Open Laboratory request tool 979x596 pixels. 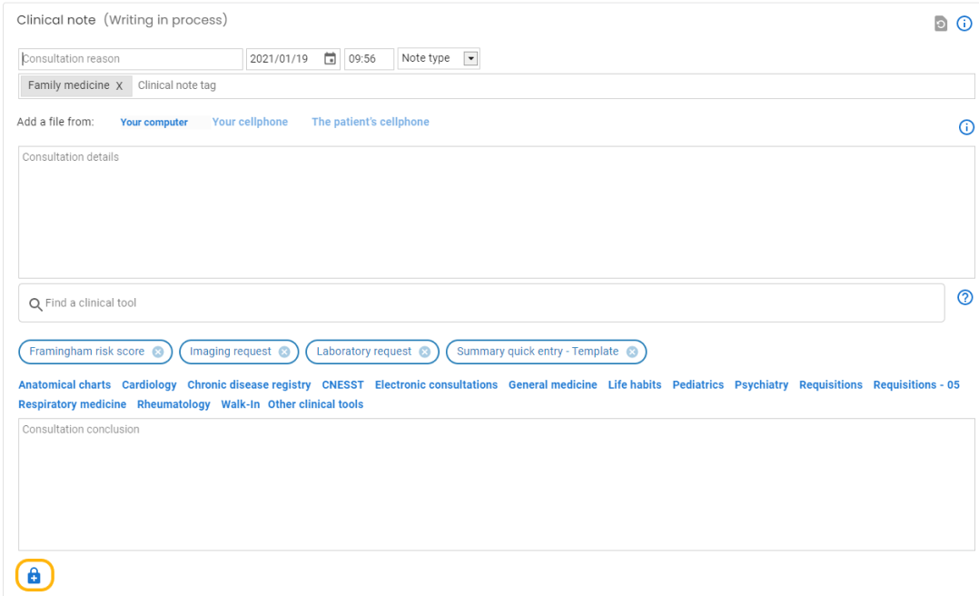[364, 352]
